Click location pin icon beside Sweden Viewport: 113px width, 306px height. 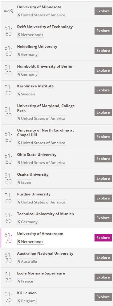click(x=19, y=94)
